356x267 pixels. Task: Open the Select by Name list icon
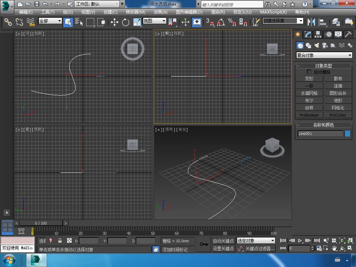point(79,22)
